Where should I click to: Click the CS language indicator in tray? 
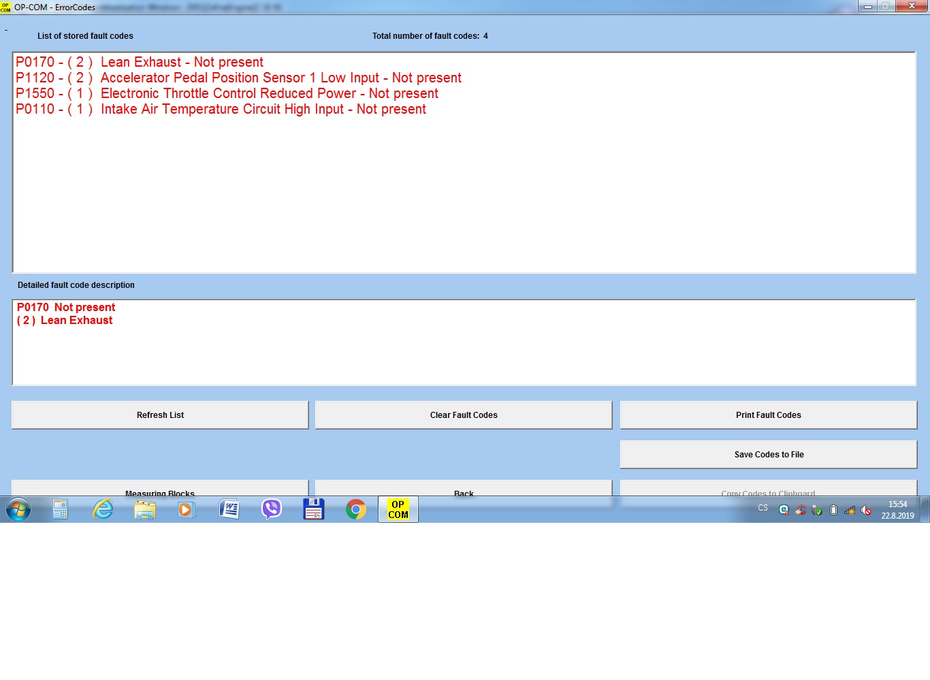coord(763,508)
